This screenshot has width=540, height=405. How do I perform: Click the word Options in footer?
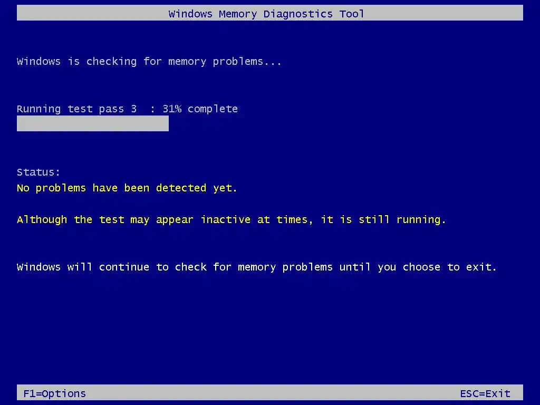64,393
